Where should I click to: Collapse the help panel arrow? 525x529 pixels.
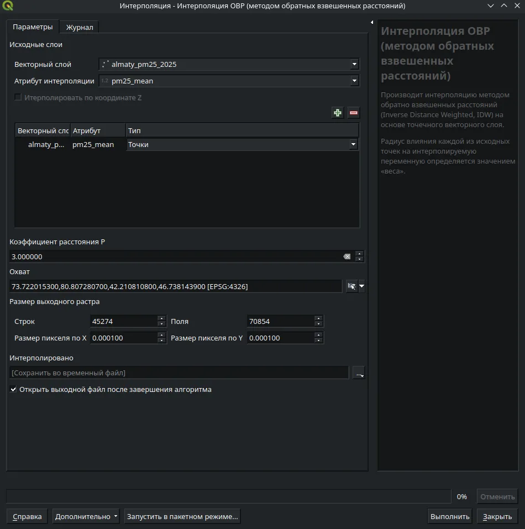[x=372, y=22]
